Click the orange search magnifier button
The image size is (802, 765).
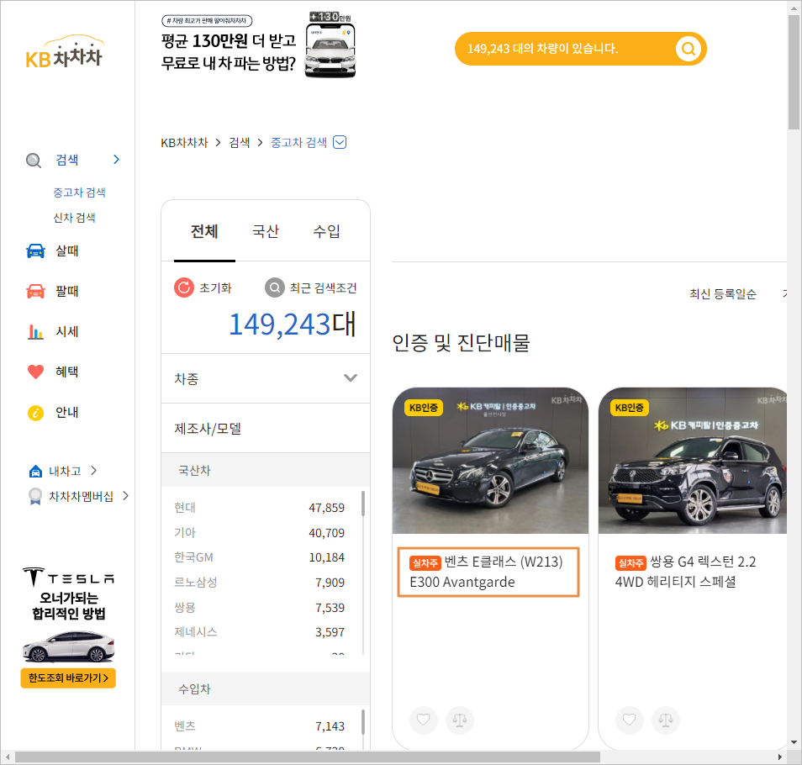point(688,49)
